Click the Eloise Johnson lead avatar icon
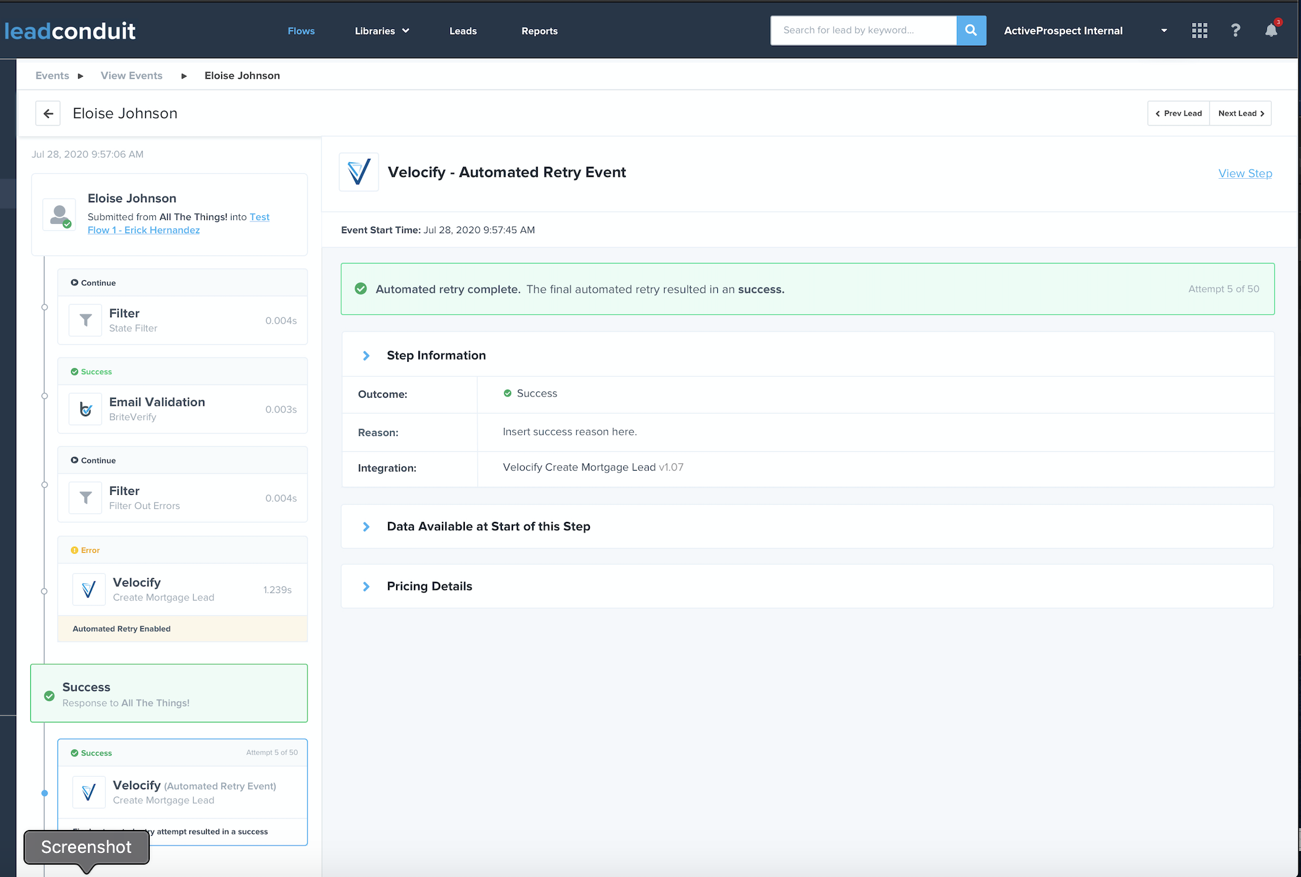This screenshot has height=877, width=1301. [59, 215]
